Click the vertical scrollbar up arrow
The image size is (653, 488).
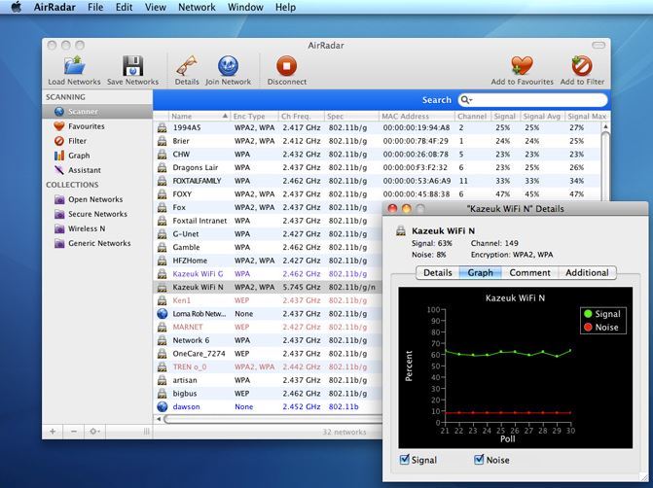[605, 126]
